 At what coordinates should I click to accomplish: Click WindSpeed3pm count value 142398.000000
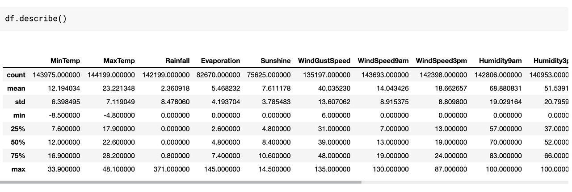443,75
